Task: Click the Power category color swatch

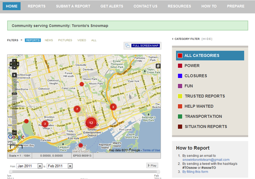Action: [x=180, y=66]
